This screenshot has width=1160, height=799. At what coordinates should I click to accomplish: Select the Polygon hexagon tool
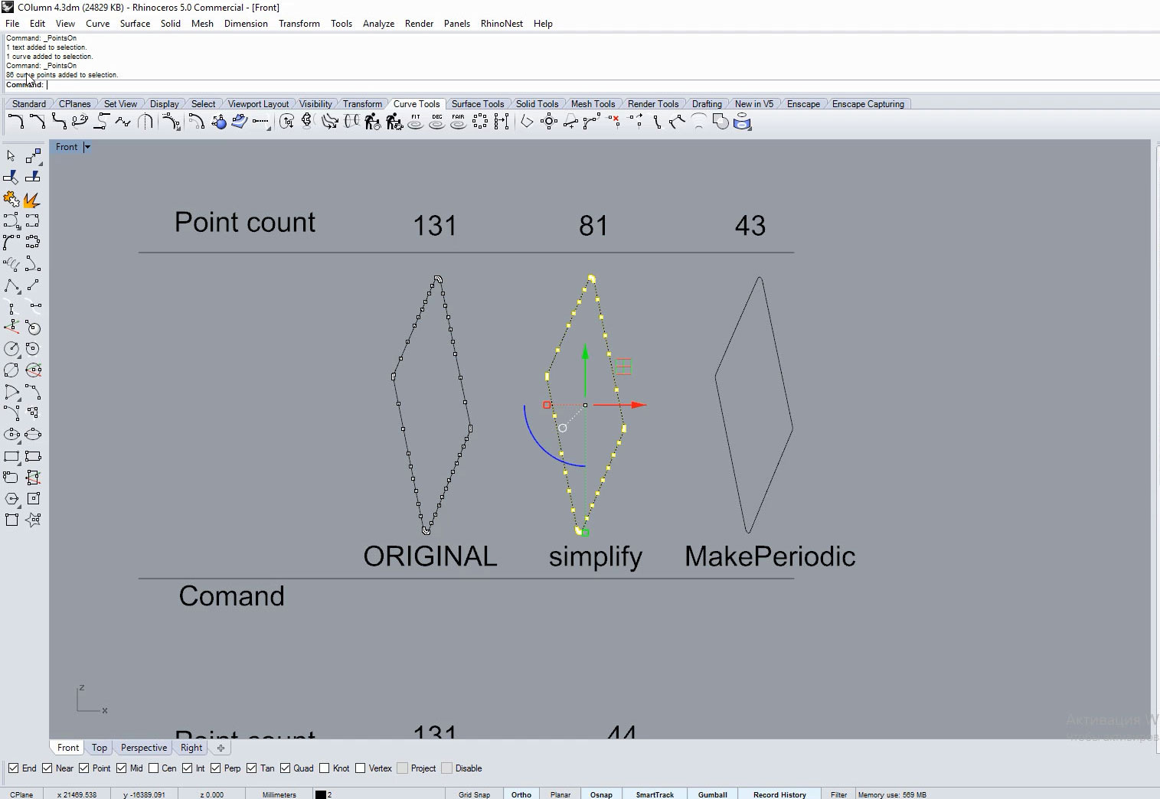coord(11,498)
